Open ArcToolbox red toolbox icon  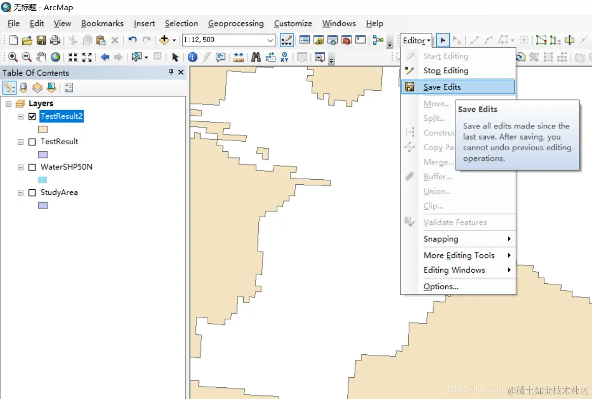pos(346,40)
